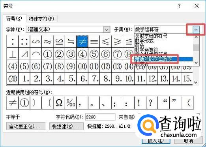
Task: Open the 子集 subset dropdown arrow
Action: tap(196, 30)
